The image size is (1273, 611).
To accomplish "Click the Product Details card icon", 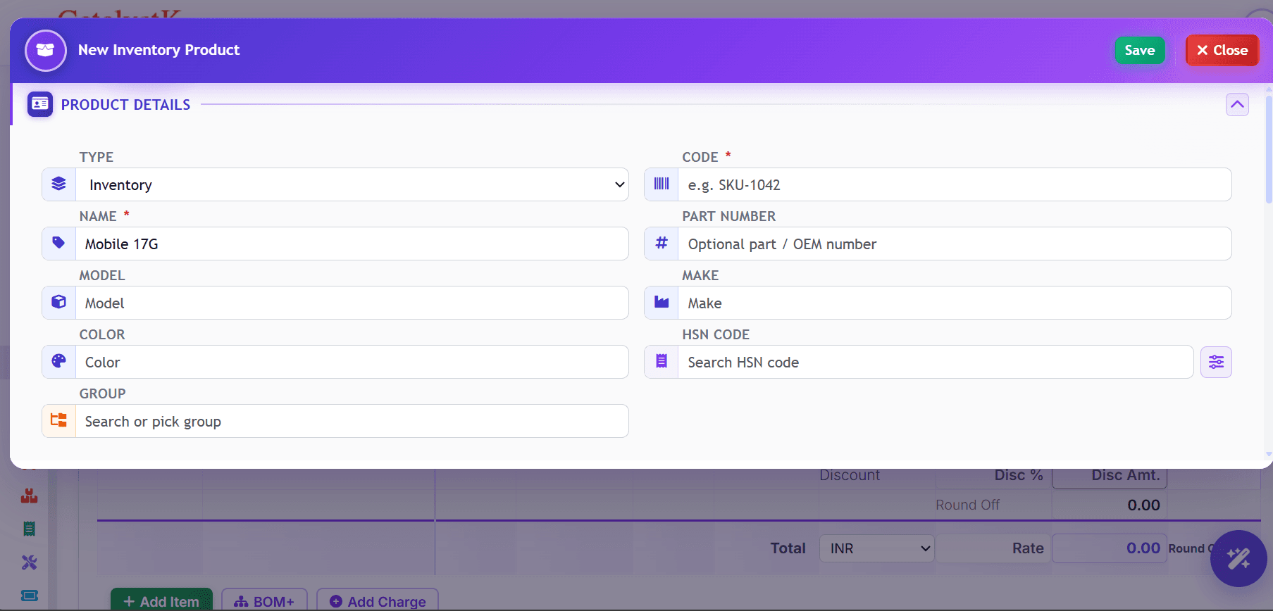I will pos(40,104).
